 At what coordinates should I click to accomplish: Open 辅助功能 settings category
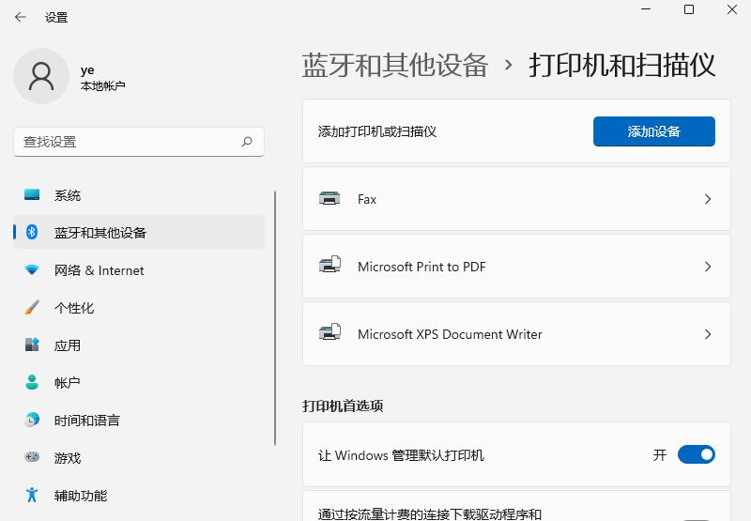pos(80,496)
